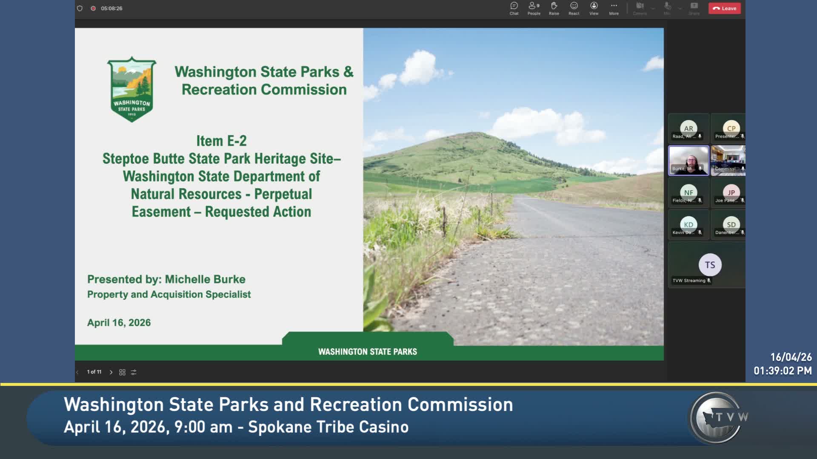Expand the Mic options arrow
The height and width of the screenshot is (459, 817).
pos(680,8)
